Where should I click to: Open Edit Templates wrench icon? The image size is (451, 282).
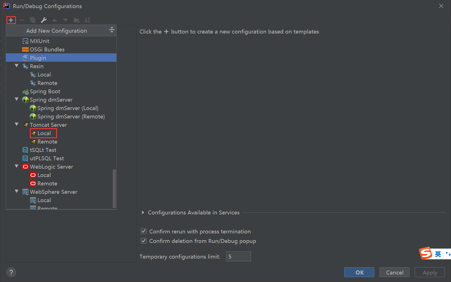pyautogui.click(x=44, y=20)
